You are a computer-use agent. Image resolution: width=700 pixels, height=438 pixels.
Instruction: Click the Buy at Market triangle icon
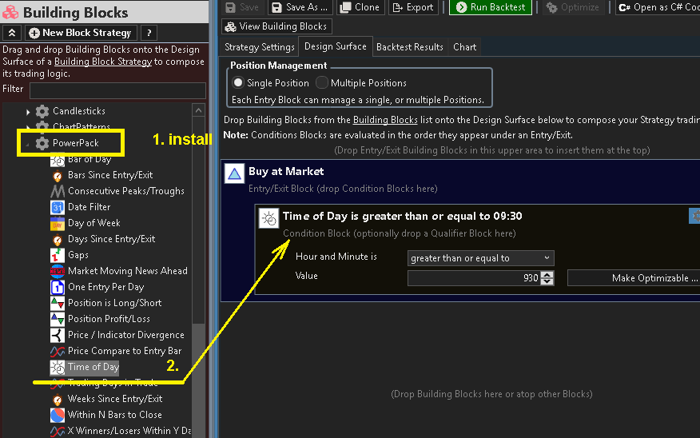click(234, 174)
